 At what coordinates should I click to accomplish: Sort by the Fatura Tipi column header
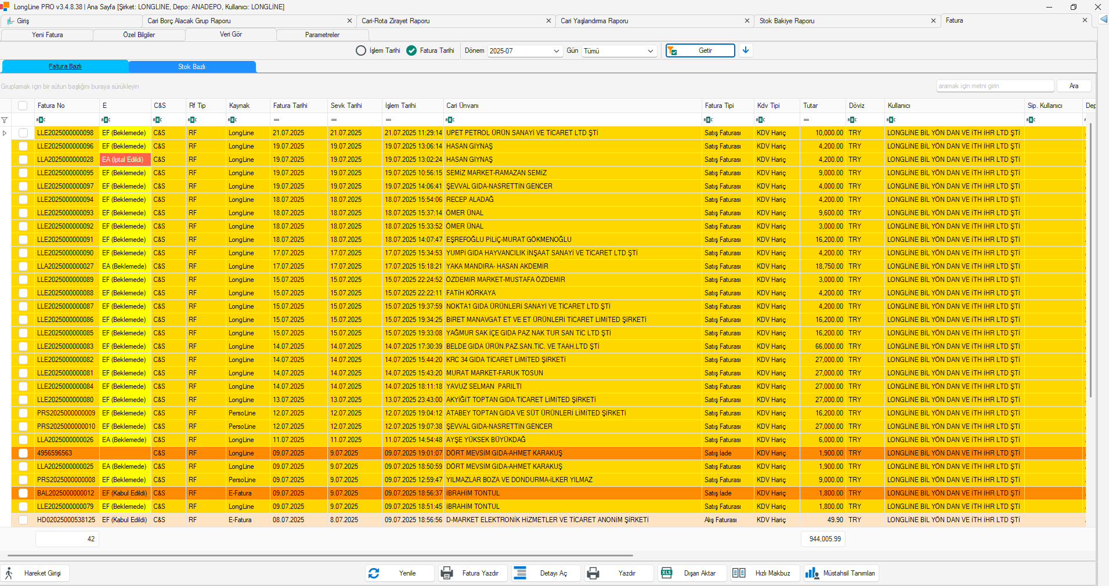pos(728,106)
